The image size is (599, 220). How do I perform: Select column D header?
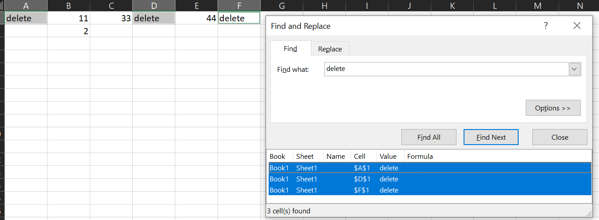tap(154, 6)
